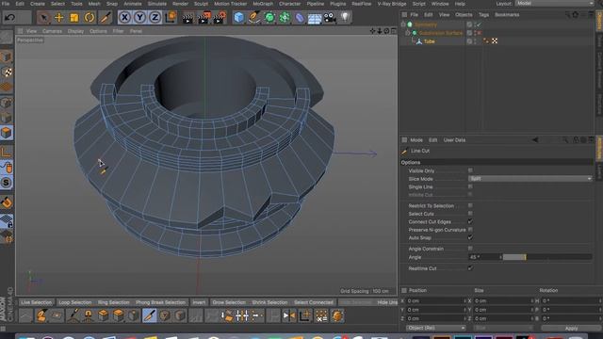Open the MoGraph menu
This screenshot has height=339, width=603.
[x=263, y=4]
